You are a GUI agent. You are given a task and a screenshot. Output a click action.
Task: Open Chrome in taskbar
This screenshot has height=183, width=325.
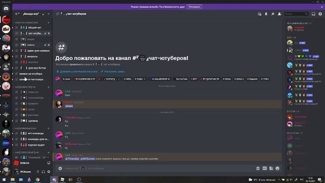tap(38, 179)
